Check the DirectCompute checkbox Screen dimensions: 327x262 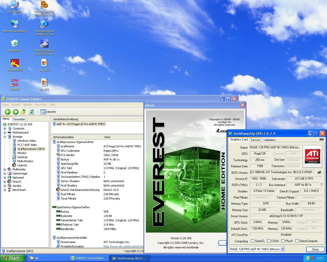[297, 241]
